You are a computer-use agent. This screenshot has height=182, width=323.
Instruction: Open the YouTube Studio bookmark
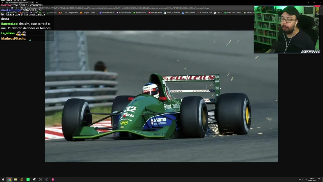point(155,13)
